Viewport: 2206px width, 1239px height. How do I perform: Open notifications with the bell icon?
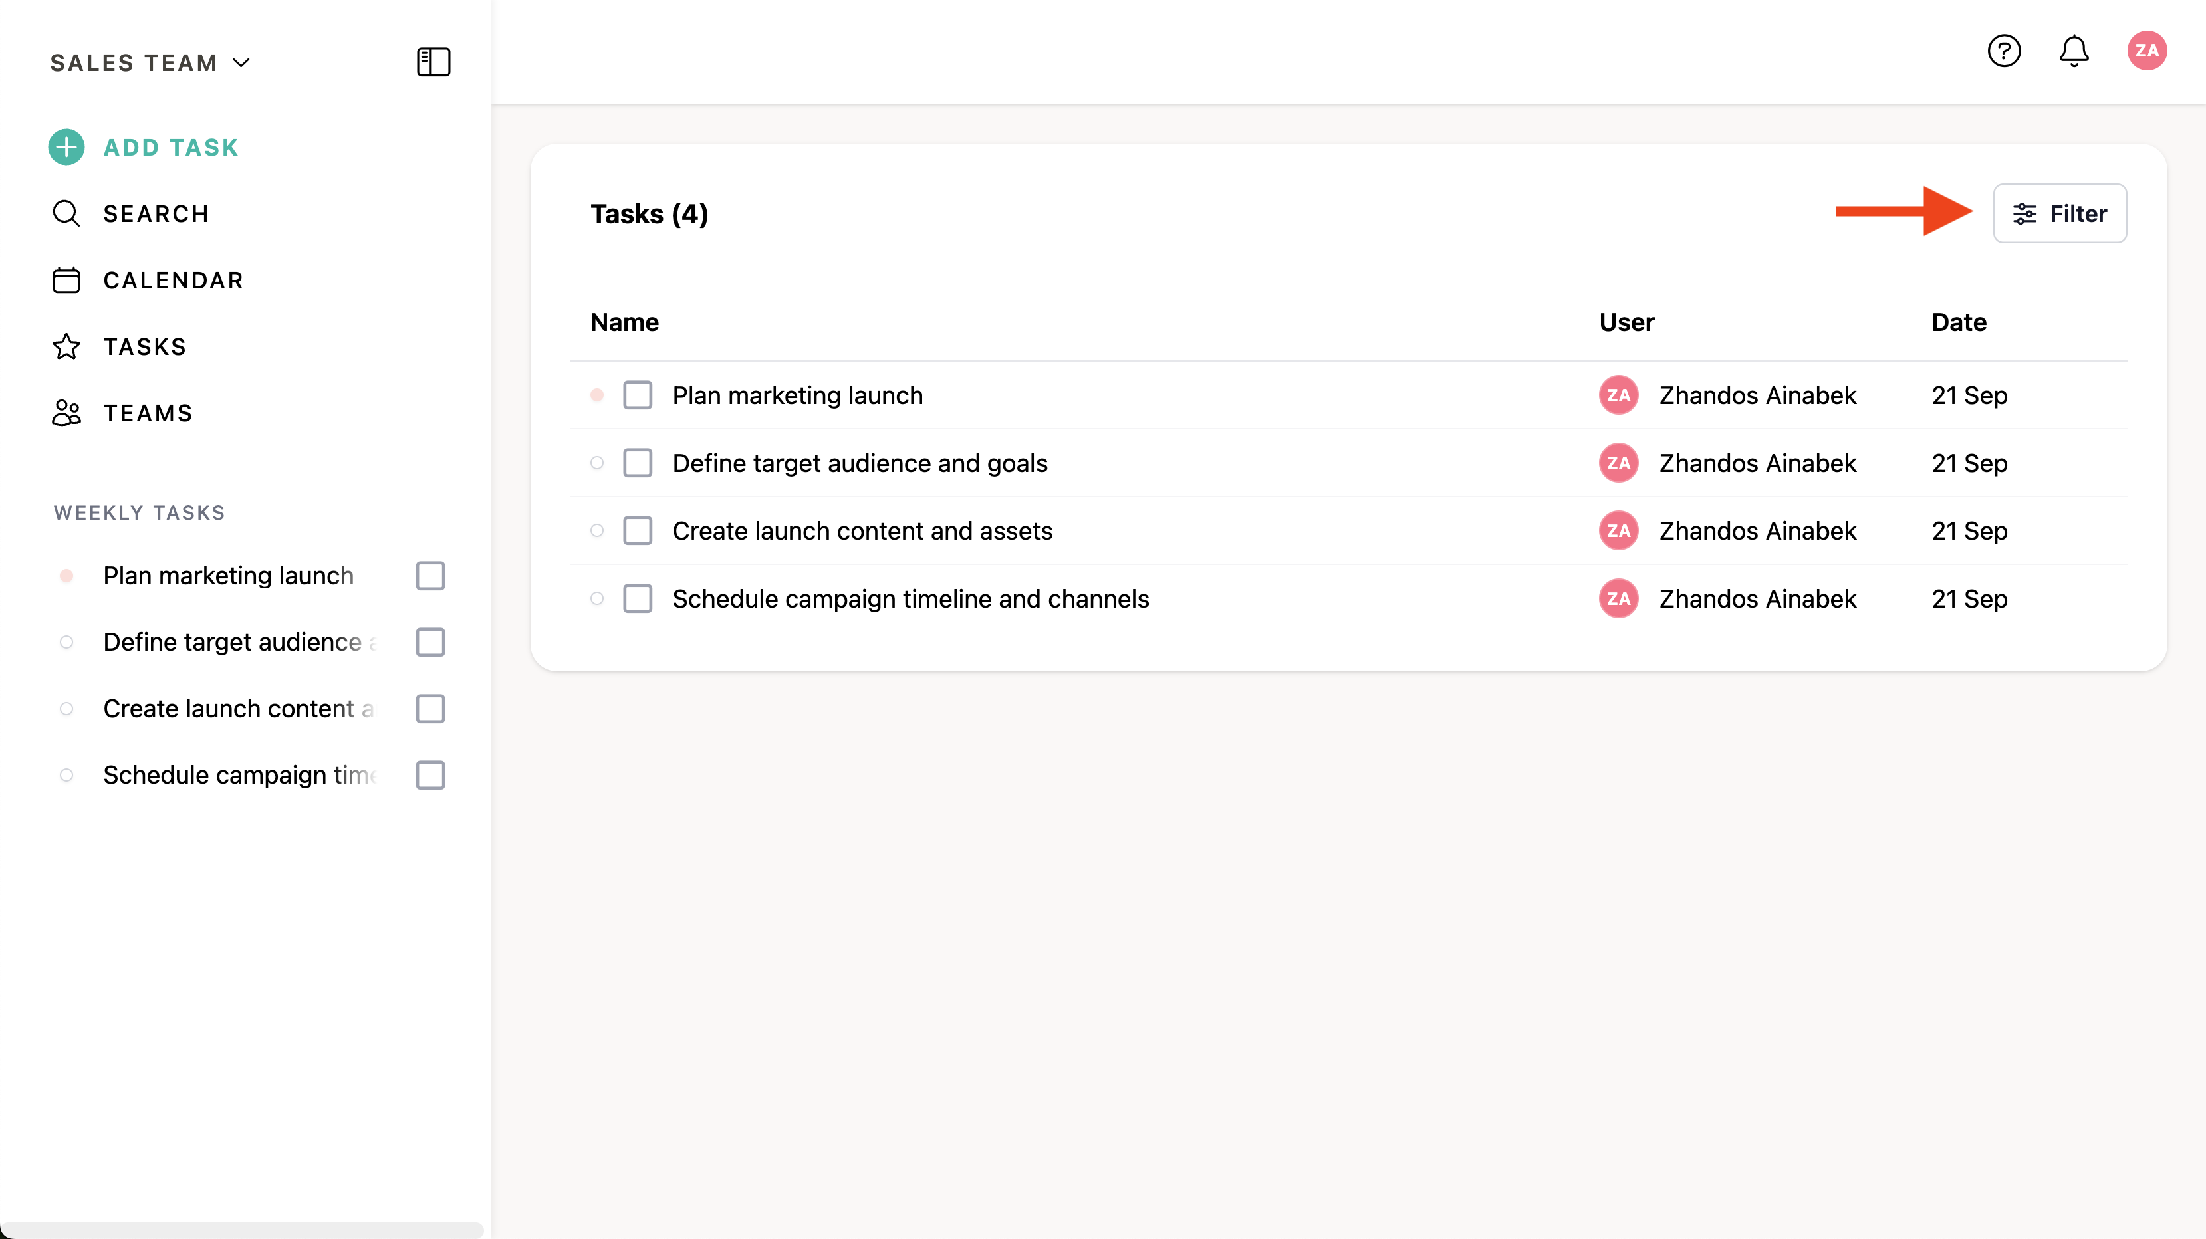pos(2073,51)
